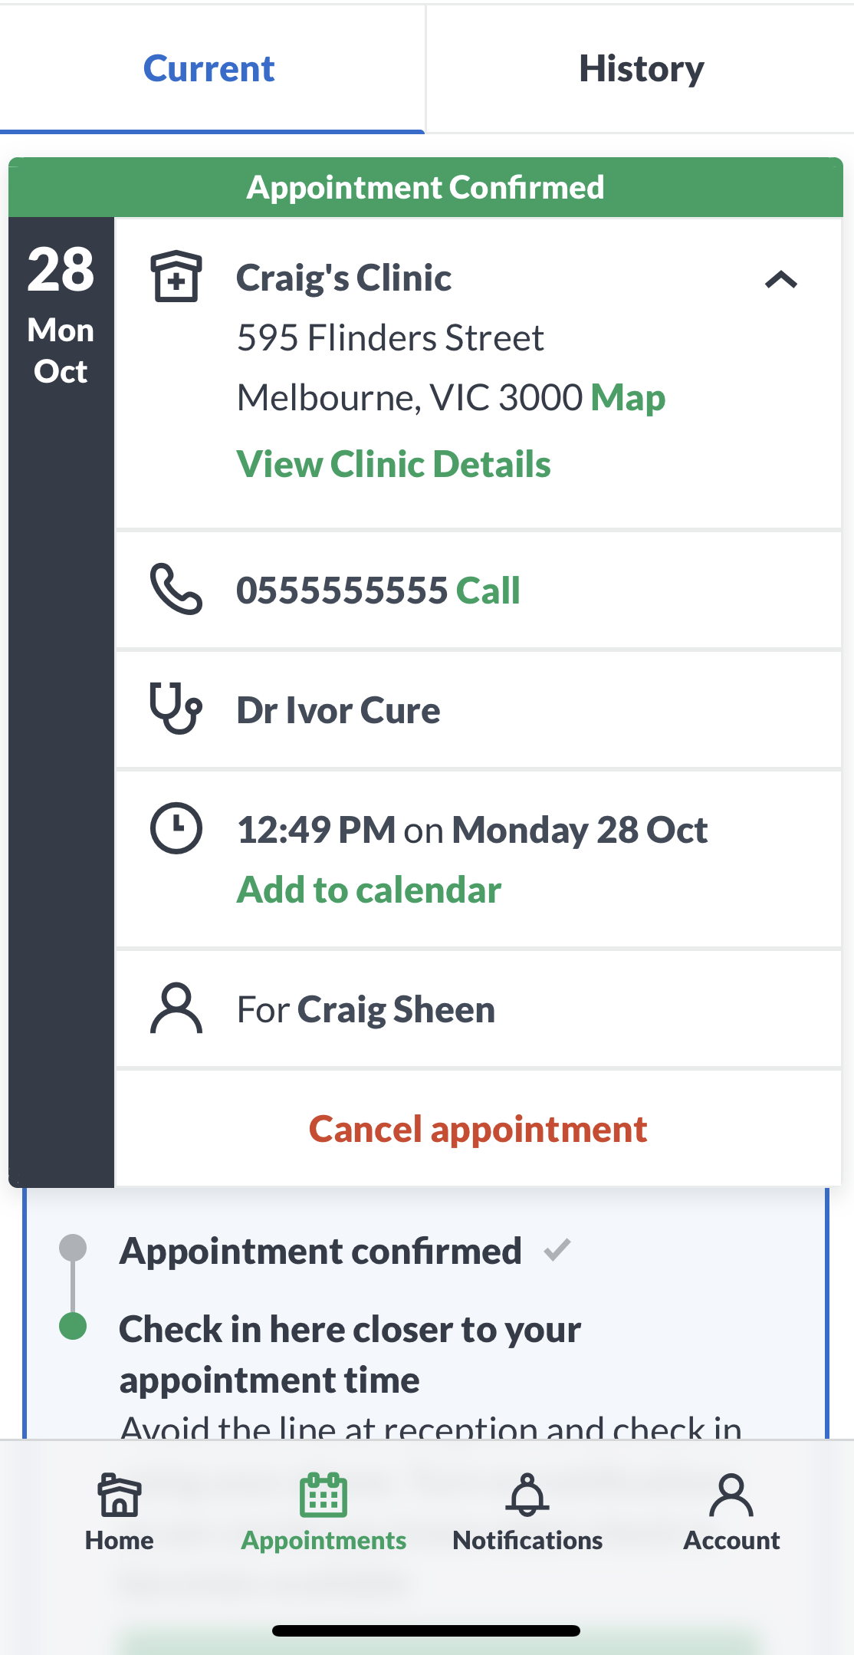Viewport: 854px width, 1655px height.
Task: Call the clinic number 0555555555
Action: point(488,591)
